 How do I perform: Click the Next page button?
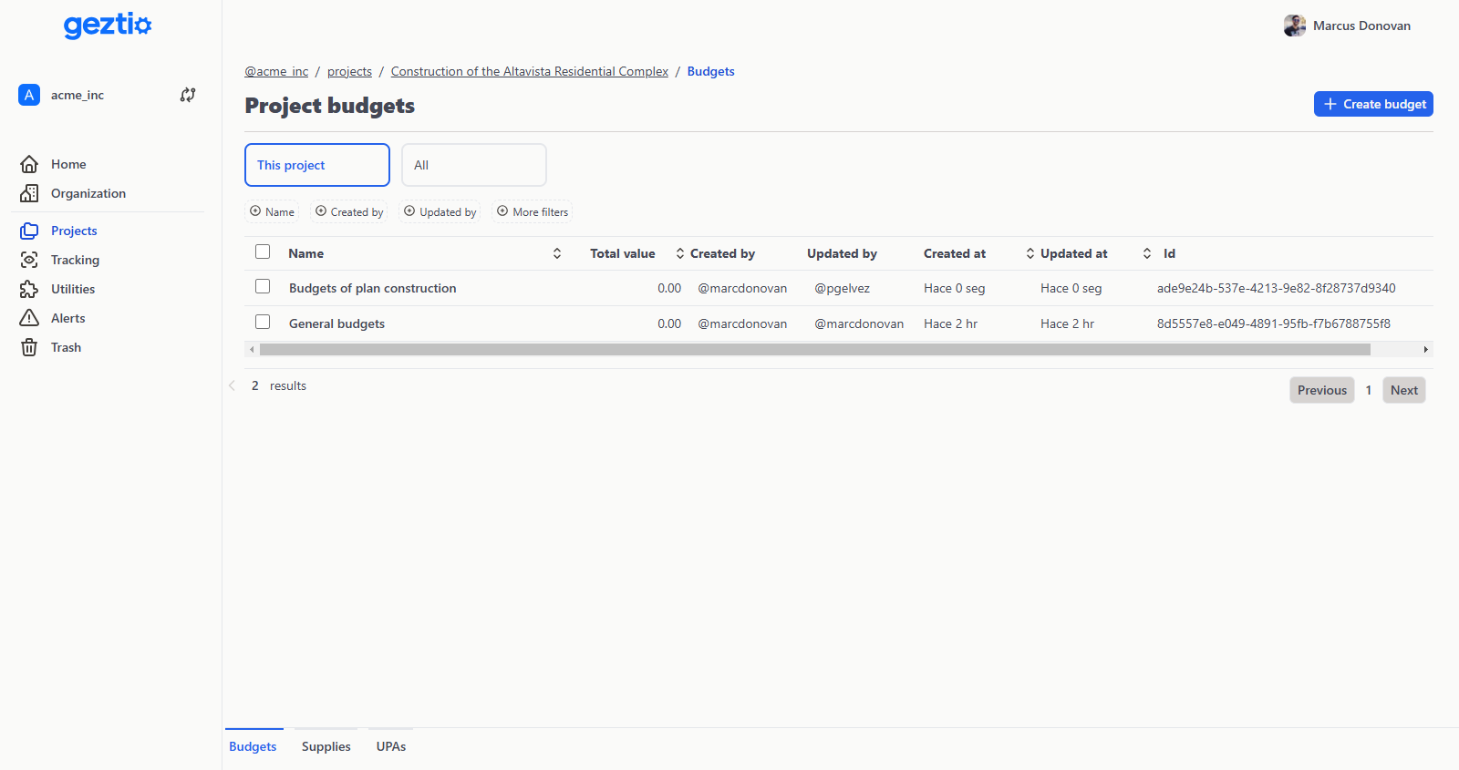pos(1404,390)
